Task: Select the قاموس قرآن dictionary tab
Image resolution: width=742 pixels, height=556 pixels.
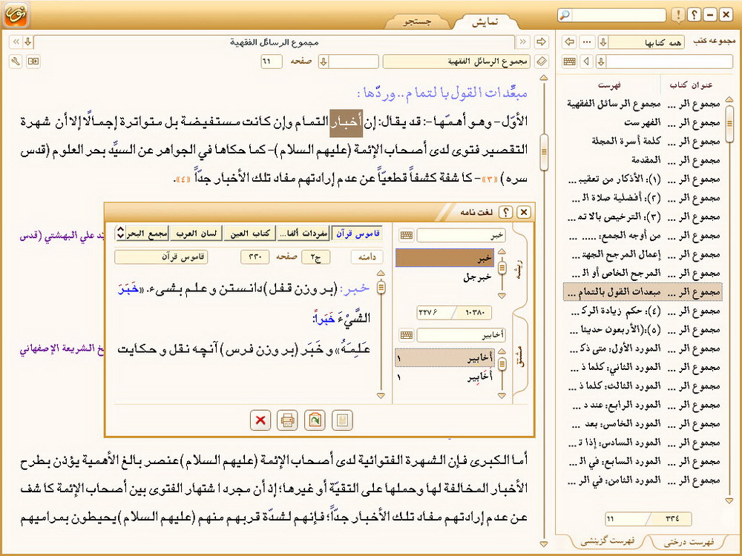Action: 358,233
